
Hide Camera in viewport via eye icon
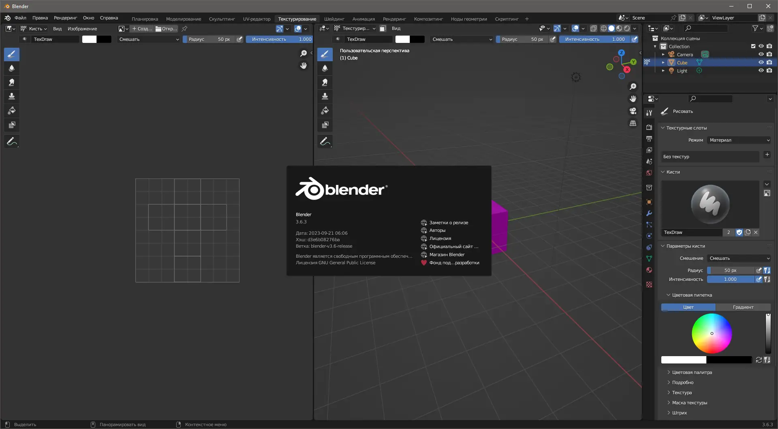[x=761, y=55]
